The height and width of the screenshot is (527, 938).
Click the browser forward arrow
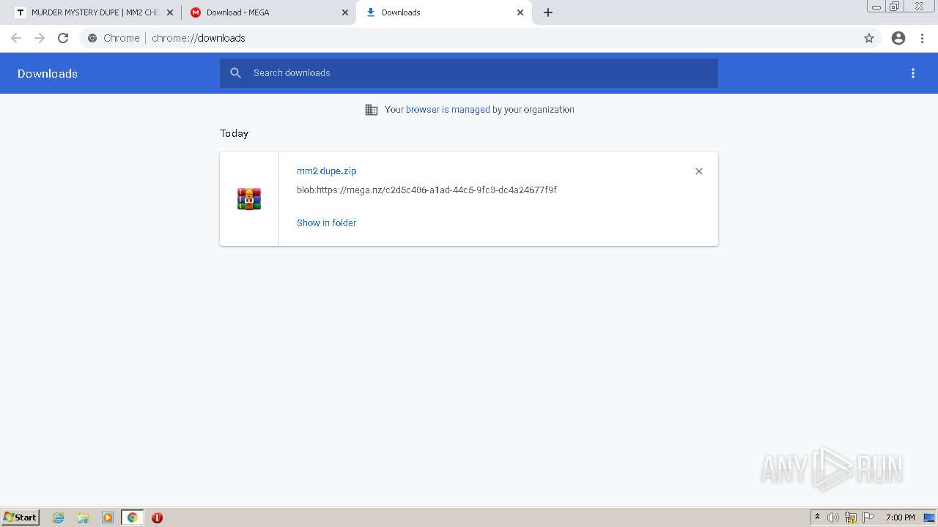pos(40,38)
